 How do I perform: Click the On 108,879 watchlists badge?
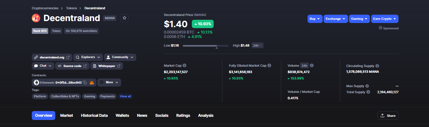(81, 31)
